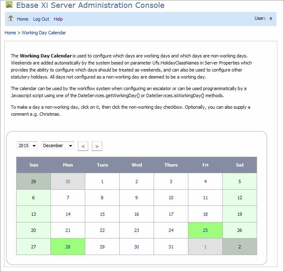Click greyed November 30 cell
This screenshot has width=284, height=272.
coord(68,181)
